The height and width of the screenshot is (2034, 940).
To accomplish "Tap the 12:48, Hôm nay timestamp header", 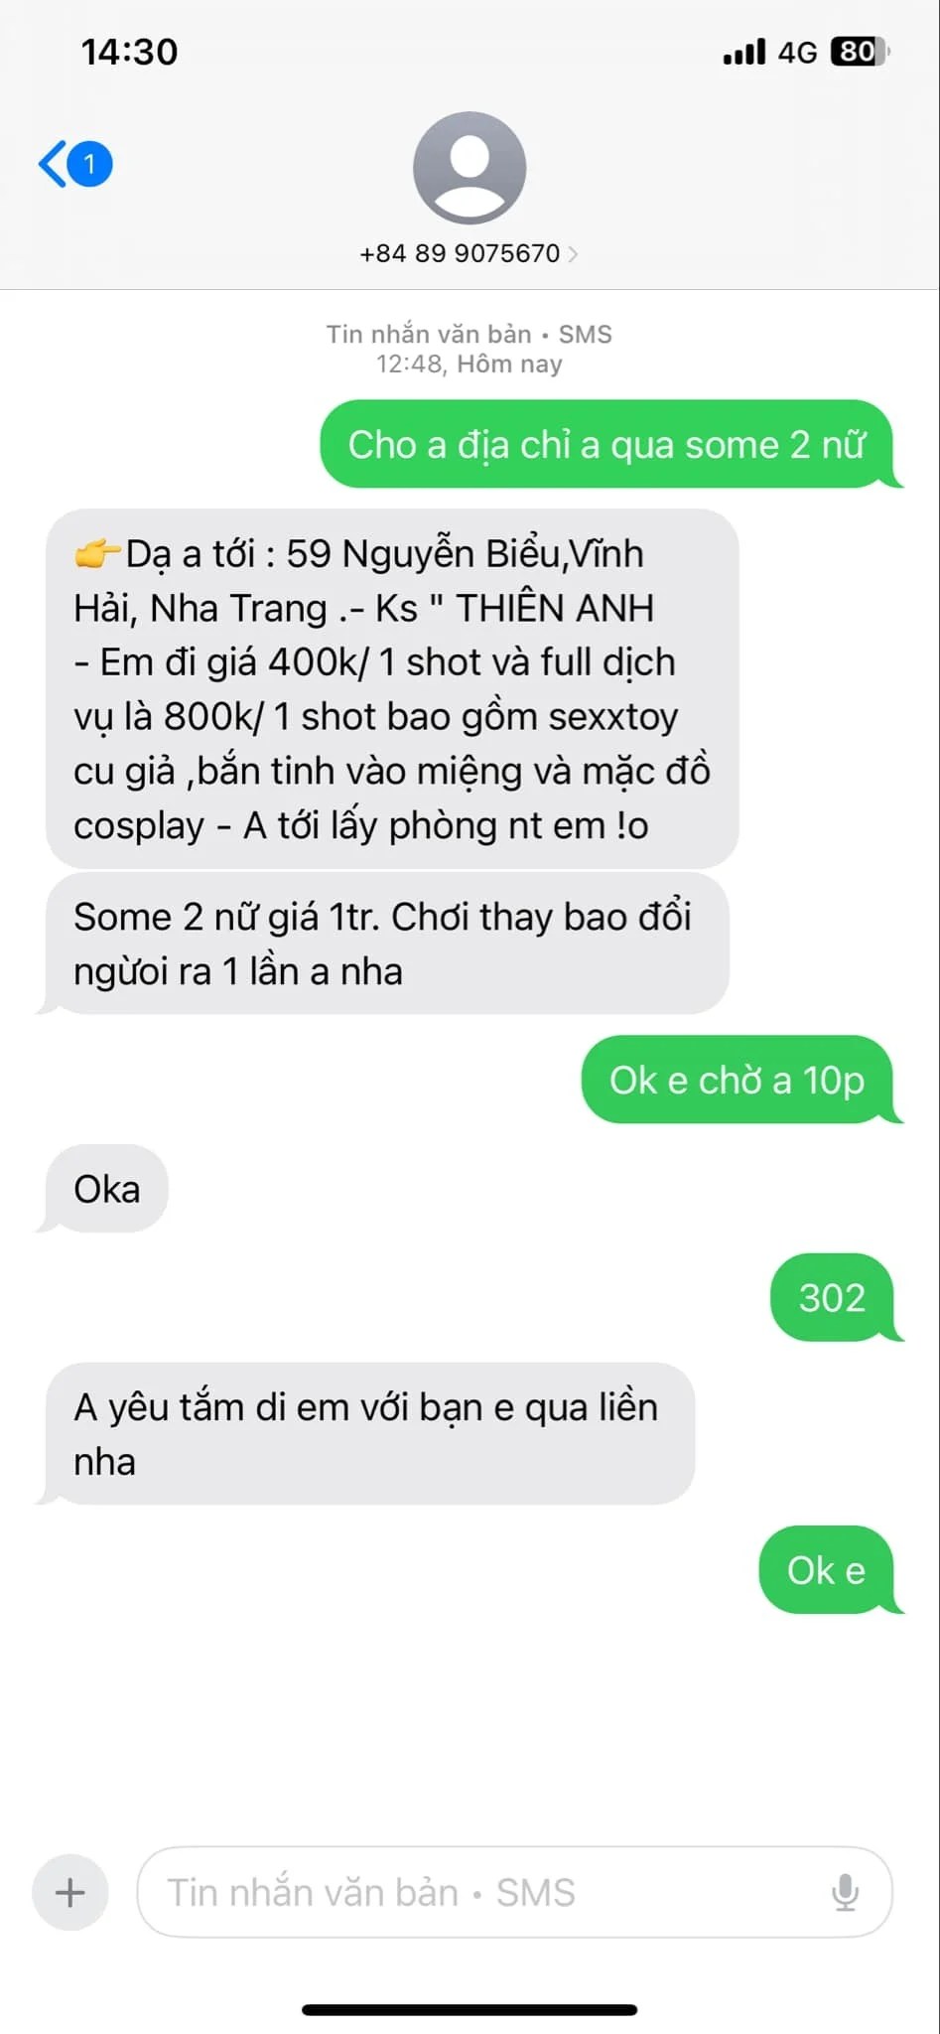I will [470, 363].
